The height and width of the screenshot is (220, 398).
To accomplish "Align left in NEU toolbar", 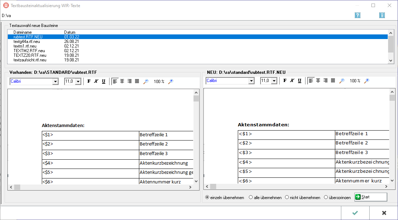I will (x=311, y=81).
